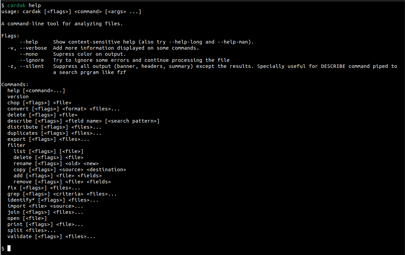
Task: Click the version command line
Action: click(18, 97)
